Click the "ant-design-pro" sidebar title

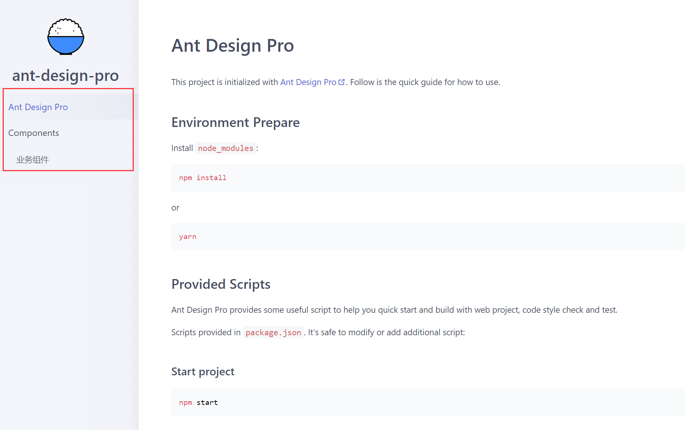coord(66,75)
